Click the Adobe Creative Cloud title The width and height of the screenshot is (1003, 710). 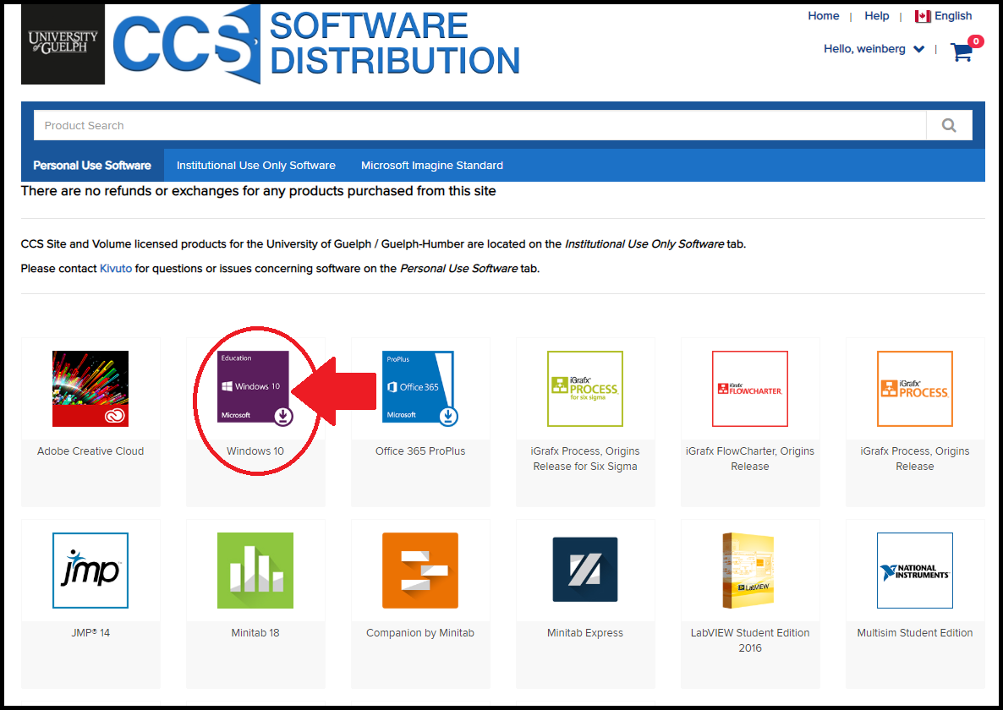click(x=90, y=451)
